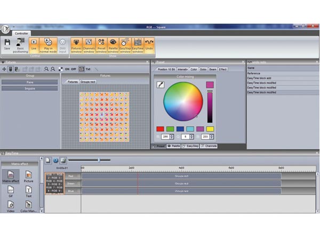Toggle the Preset window button
The height and width of the screenshot is (240, 320).
pos(101,45)
